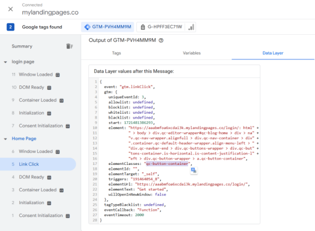Click the bar chart icon beside G-HPFF3EC71W
This screenshot has height=231, width=315.
click(192, 27)
